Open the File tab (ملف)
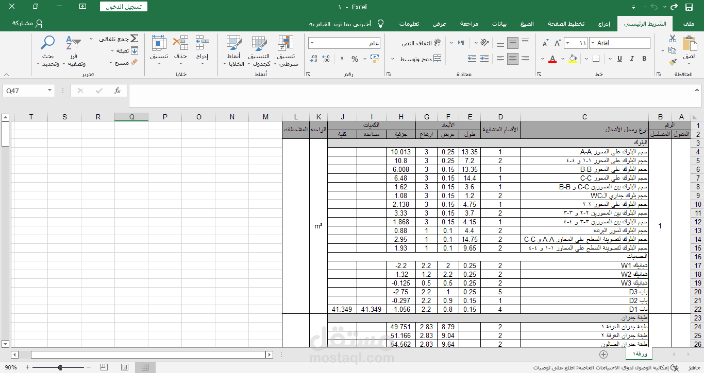 pos(689,24)
